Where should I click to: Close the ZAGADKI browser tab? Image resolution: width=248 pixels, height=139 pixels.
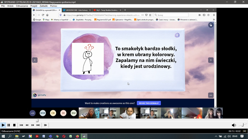point(59,10)
